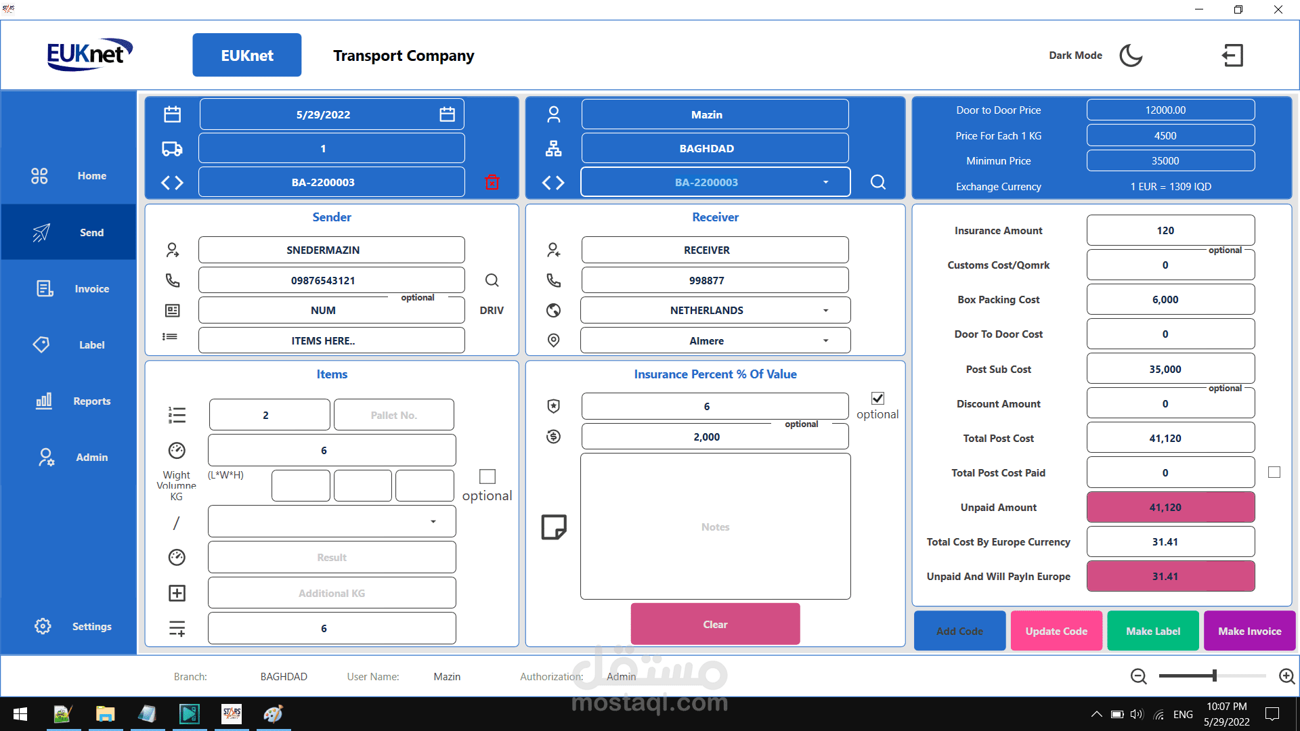The height and width of the screenshot is (731, 1300).
Task: Click the truck icon beside trip number
Action: [x=172, y=148]
